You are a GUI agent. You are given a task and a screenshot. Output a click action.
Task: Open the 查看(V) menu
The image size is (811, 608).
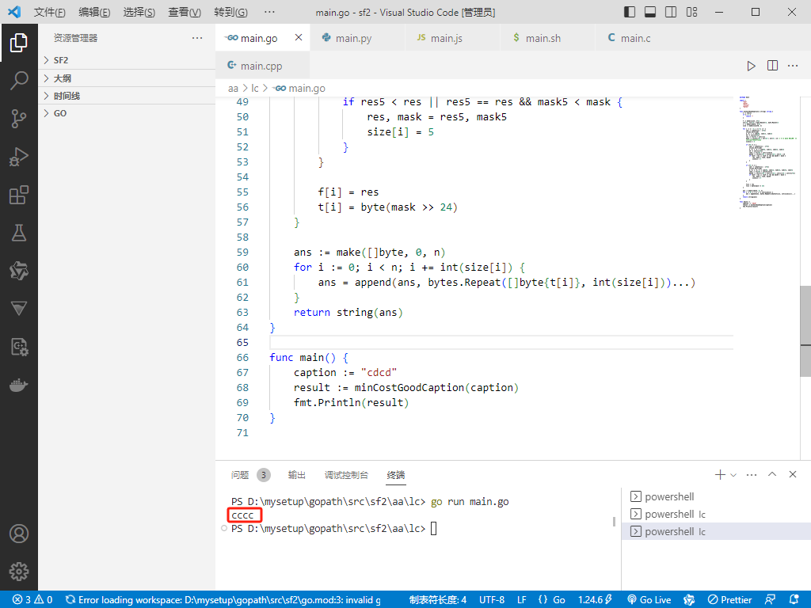click(x=185, y=12)
